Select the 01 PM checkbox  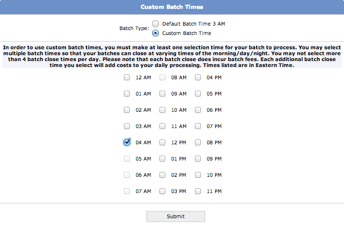pyautogui.click(x=162, y=159)
